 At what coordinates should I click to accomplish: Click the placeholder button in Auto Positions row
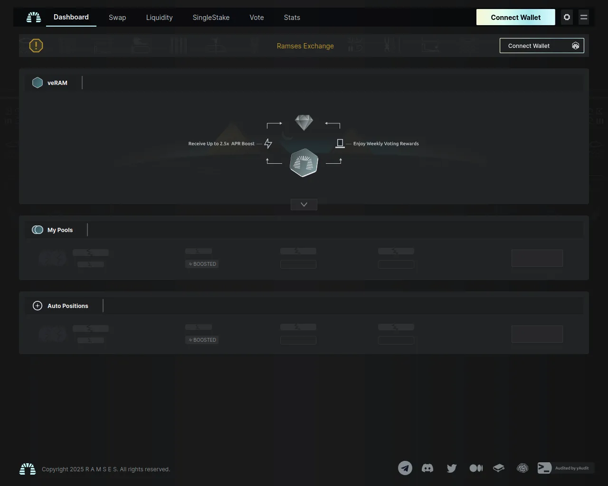pyautogui.click(x=537, y=334)
